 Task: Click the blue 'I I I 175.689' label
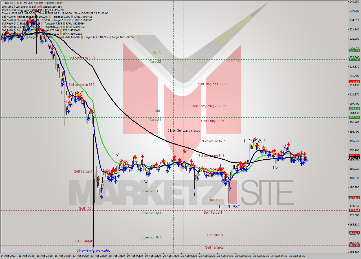(228, 207)
